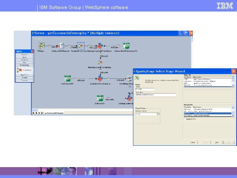
Task: Open the Stage Options dropdown
Action: (x=158, y=114)
